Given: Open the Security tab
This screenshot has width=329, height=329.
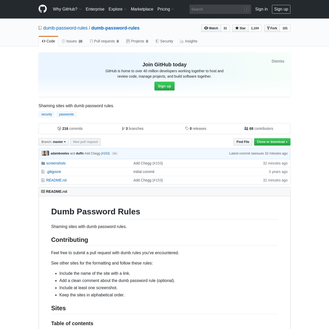Looking at the screenshot, I should tap(164, 41).
